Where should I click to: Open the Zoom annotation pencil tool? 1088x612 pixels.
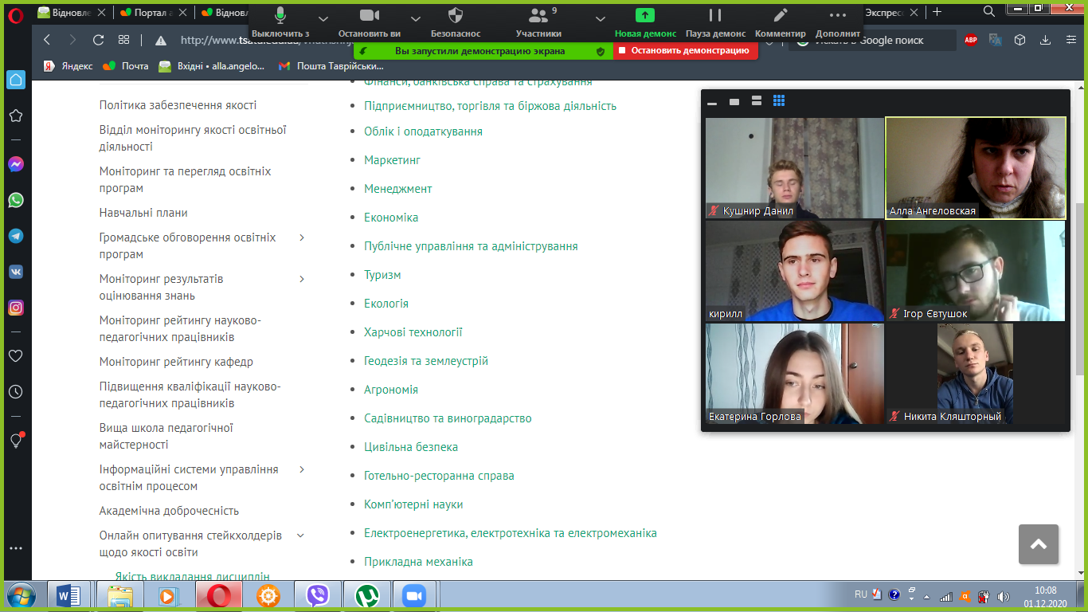click(x=780, y=15)
